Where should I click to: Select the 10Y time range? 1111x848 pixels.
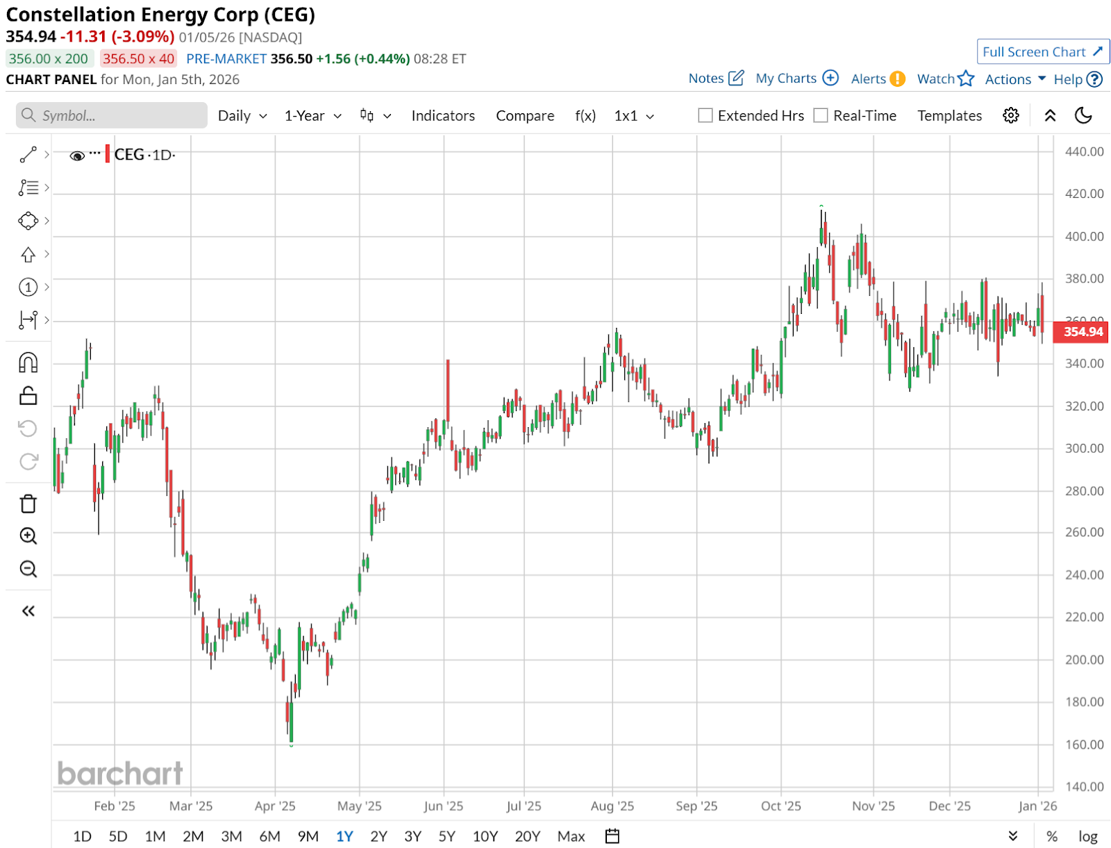(x=485, y=836)
